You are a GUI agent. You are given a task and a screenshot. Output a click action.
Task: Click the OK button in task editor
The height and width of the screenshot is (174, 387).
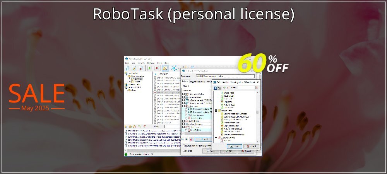(228, 151)
